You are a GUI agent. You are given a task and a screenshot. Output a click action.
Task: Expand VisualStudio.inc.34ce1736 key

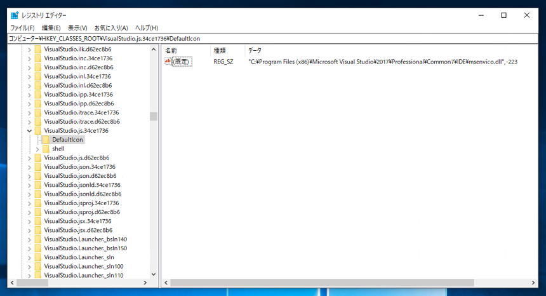point(29,58)
